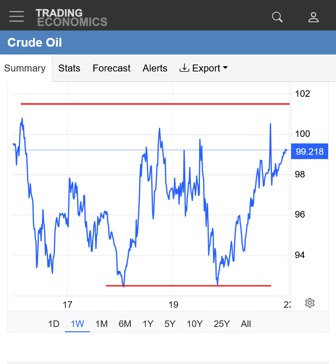Screen dimensions: 336x364
Task: Select the 25Y time range
Action: pos(221,324)
